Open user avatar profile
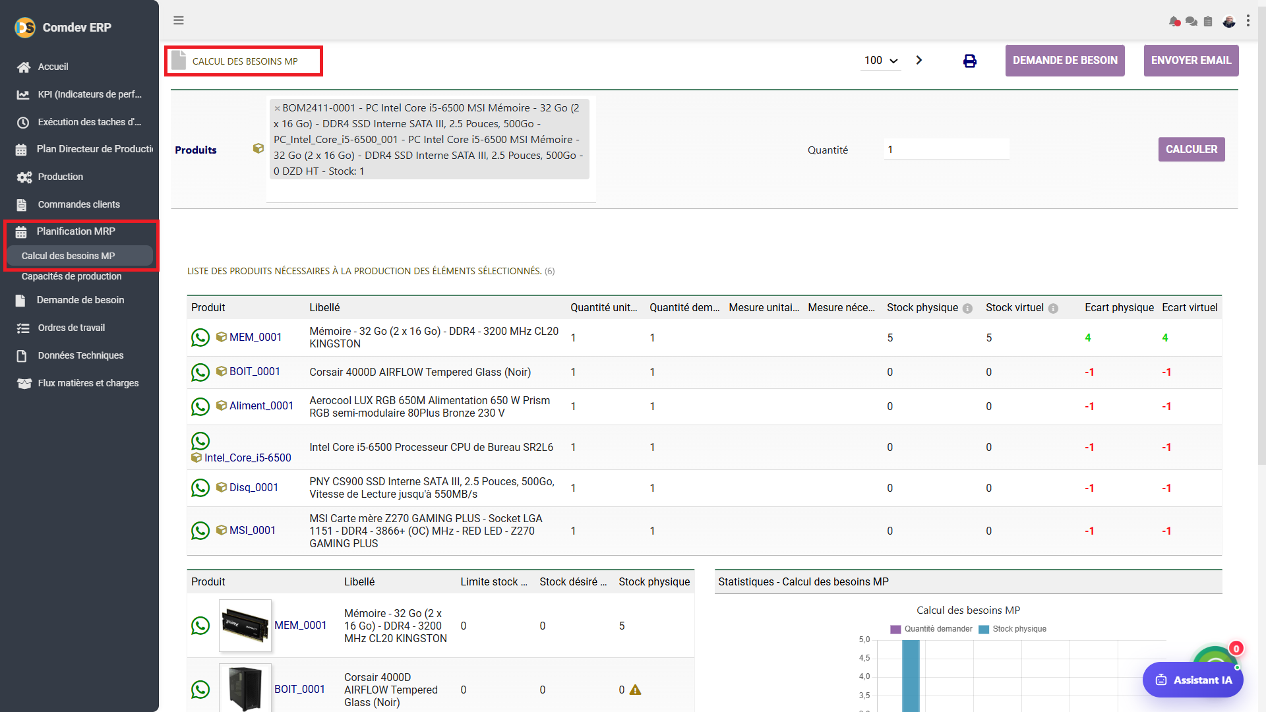 [x=1228, y=21]
